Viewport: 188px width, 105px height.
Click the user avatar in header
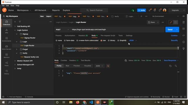[164, 10]
